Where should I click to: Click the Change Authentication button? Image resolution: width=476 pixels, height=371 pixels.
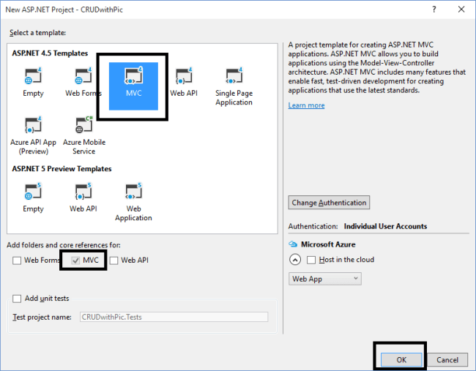pos(329,203)
